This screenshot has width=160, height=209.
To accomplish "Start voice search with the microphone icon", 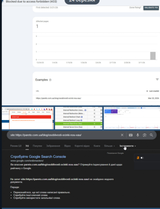I will 138,135.
